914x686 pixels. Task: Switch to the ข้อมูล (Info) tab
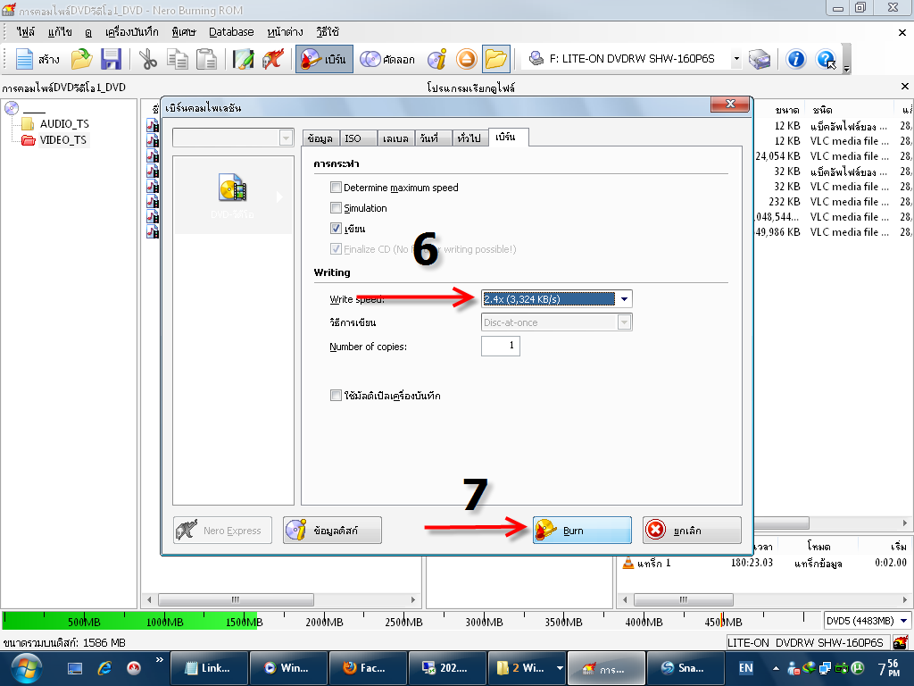pos(320,138)
